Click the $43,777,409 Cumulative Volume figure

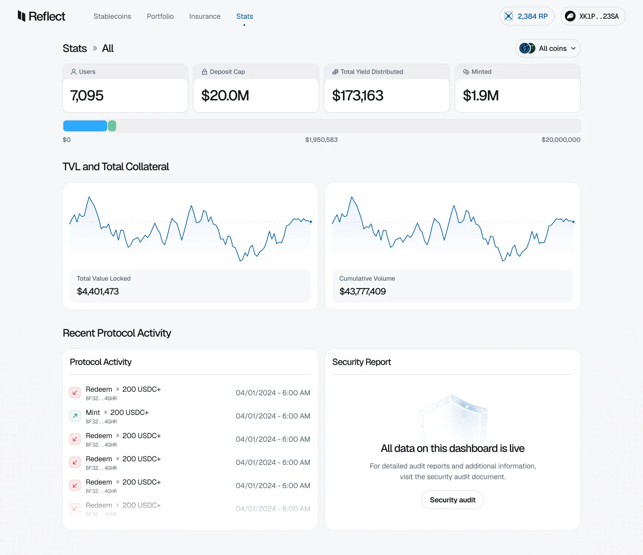point(363,291)
